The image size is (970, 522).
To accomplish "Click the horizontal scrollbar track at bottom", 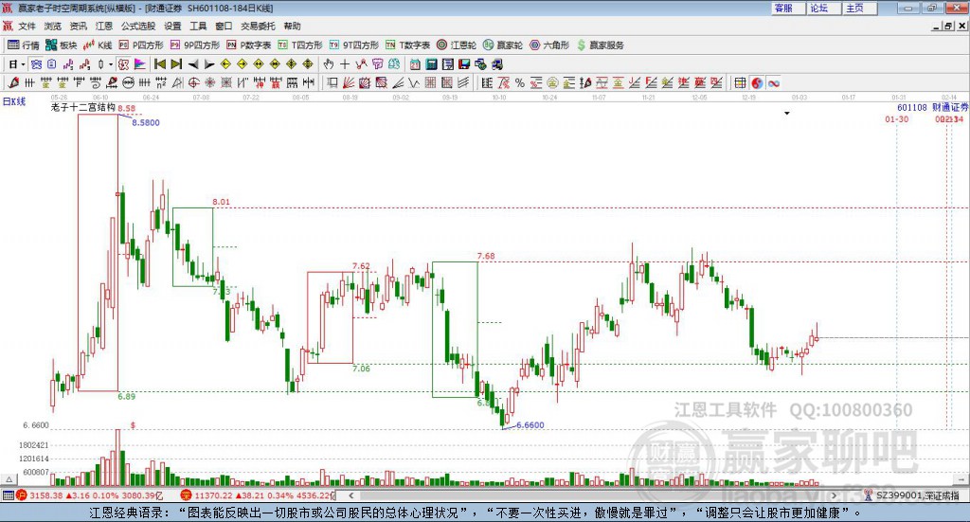I will 592,495.
